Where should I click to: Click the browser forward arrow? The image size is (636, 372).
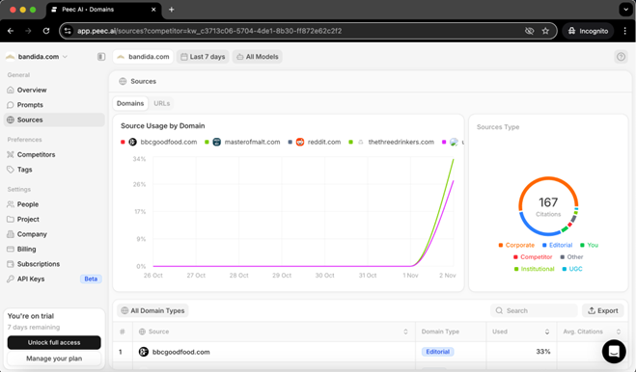pyautogui.click(x=28, y=31)
